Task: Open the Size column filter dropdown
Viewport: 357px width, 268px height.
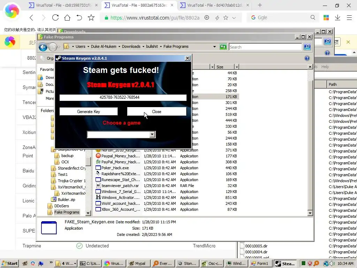Action: 237,67
